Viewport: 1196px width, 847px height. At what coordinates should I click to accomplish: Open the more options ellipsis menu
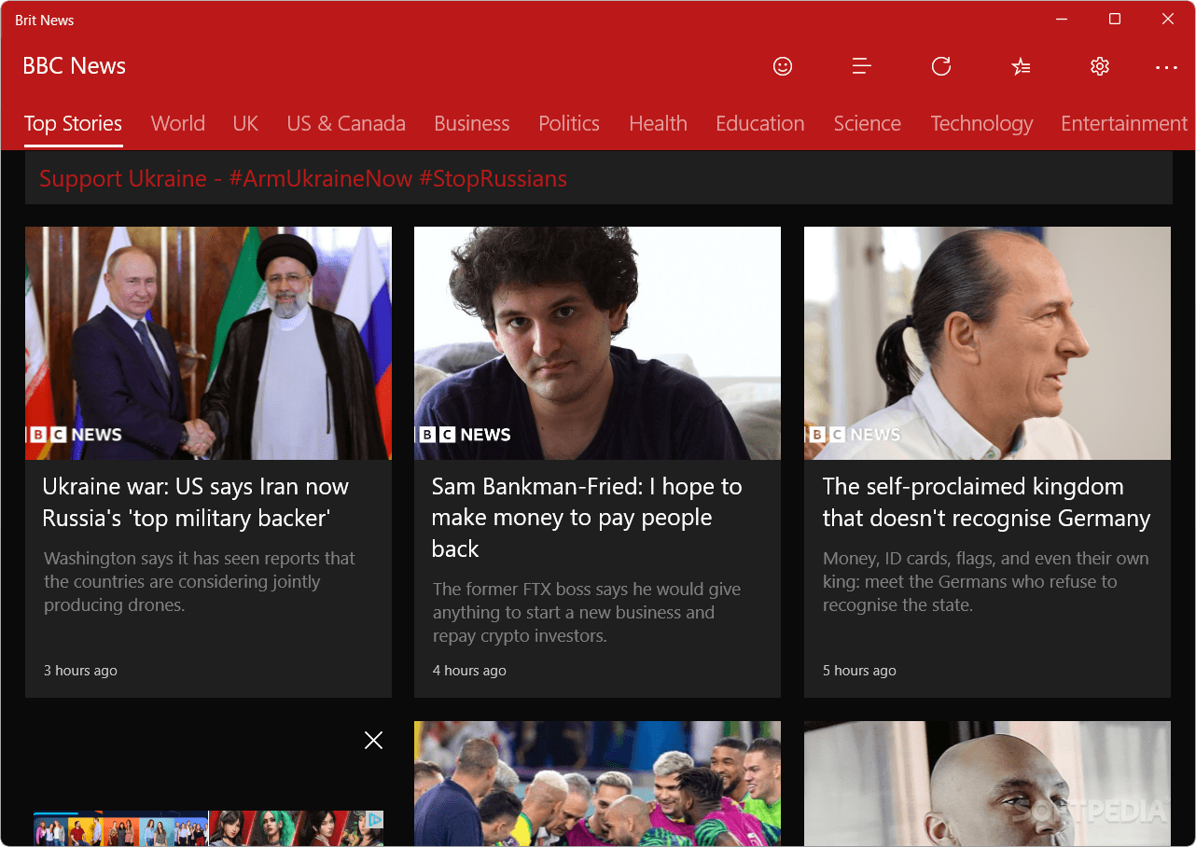click(1166, 67)
